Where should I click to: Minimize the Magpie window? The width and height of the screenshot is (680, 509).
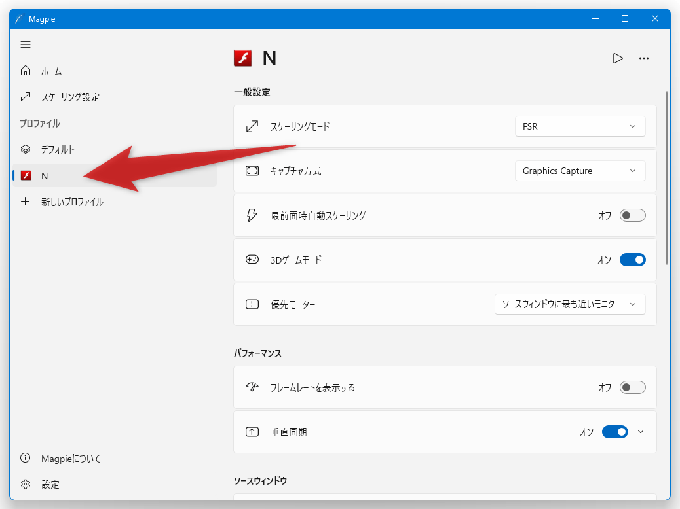point(595,18)
